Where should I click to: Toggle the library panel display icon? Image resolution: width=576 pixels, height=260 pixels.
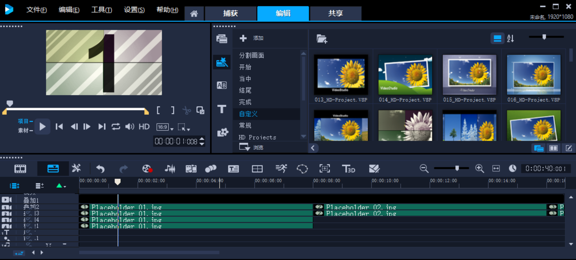click(x=539, y=148)
